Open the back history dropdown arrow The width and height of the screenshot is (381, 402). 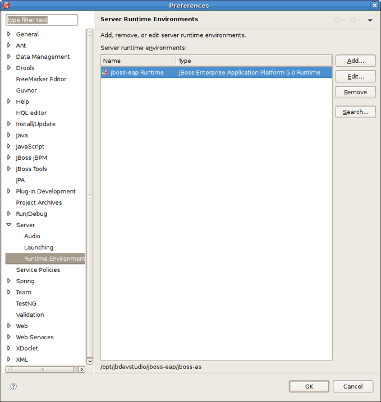(344, 20)
